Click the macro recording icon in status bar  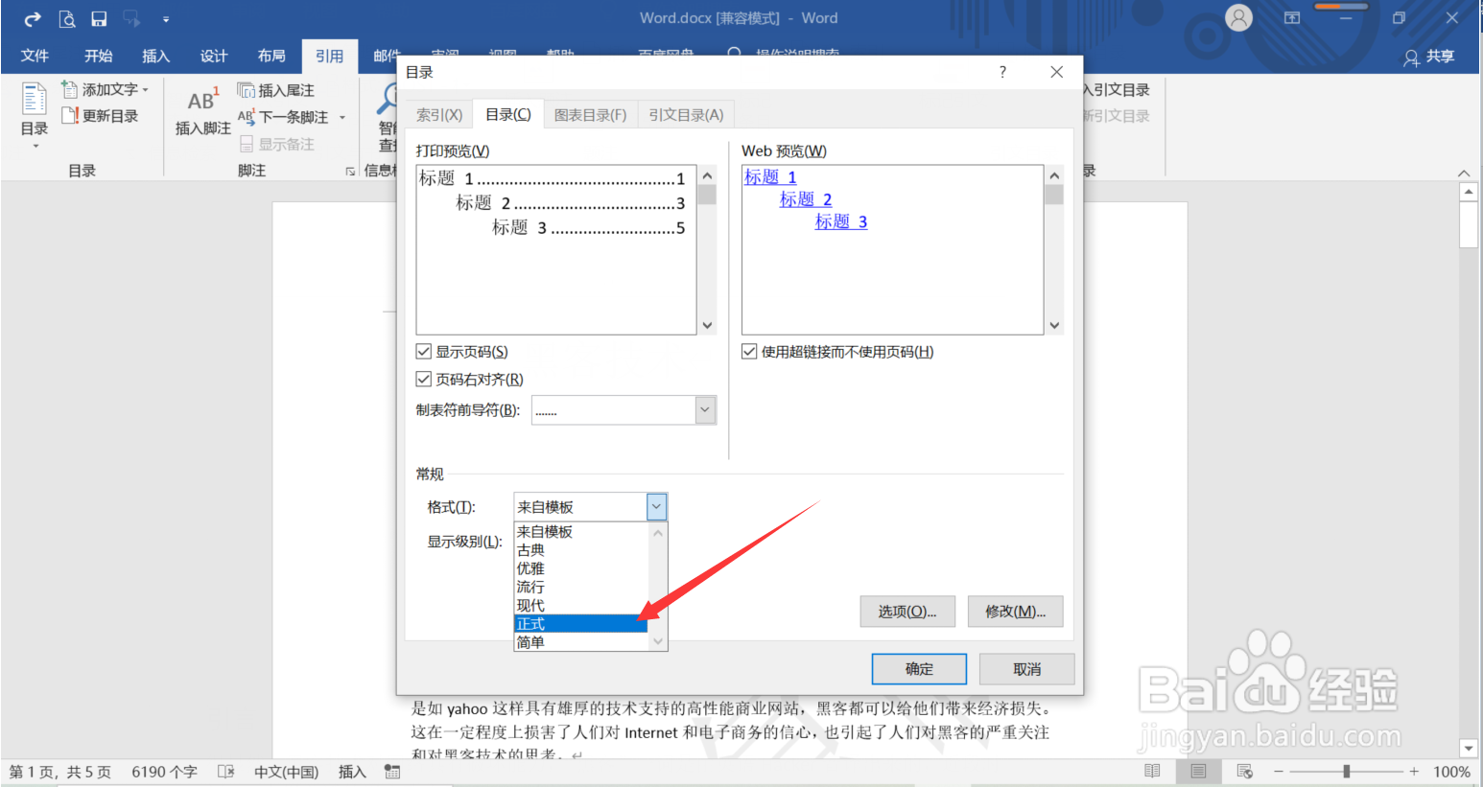pos(392,772)
